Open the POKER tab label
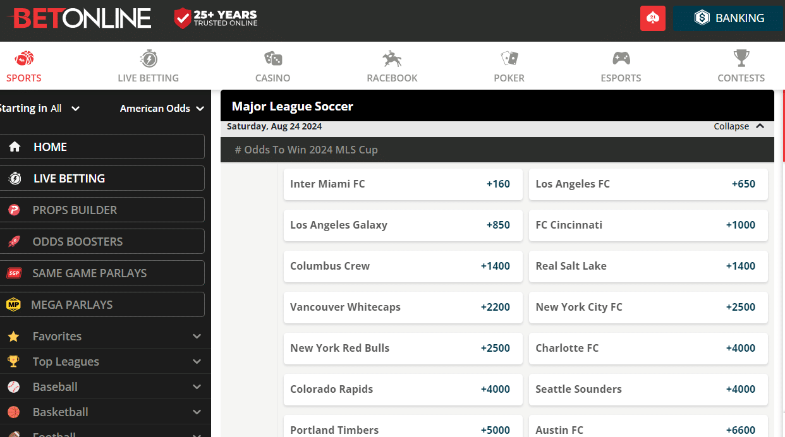785x437 pixels. 509,78
